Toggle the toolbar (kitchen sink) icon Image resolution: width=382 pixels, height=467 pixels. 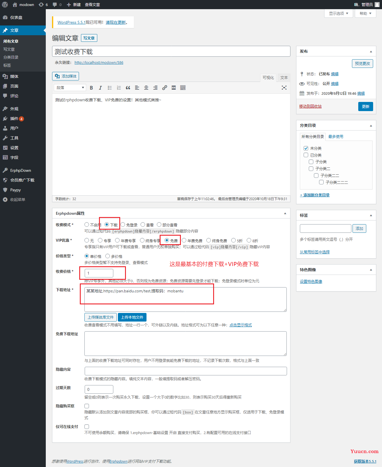tap(183, 88)
